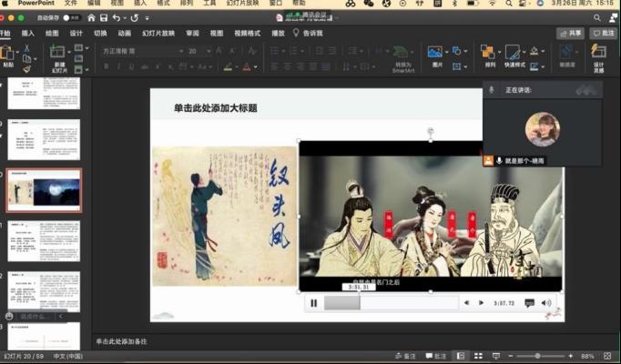Image resolution: width=621 pixels, height=364 pixels.
Task: Undo the last action
Action: coord(117,18)
